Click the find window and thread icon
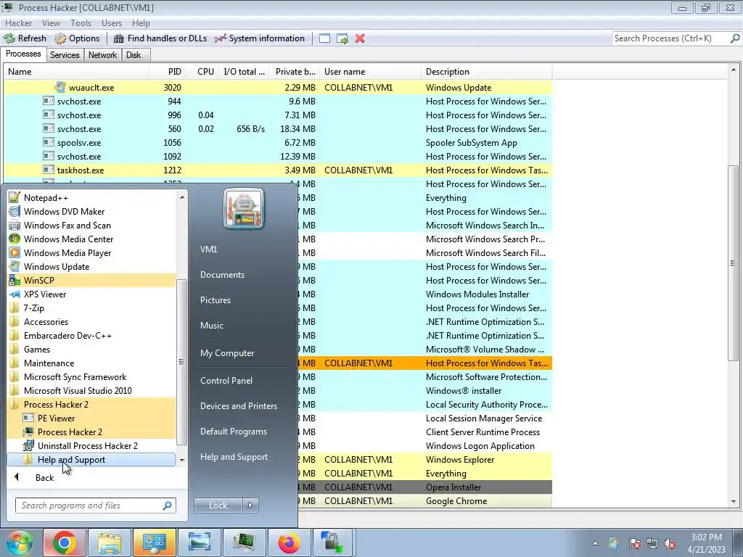The width and height of the screenshot is (743, 557). point(342,38)
